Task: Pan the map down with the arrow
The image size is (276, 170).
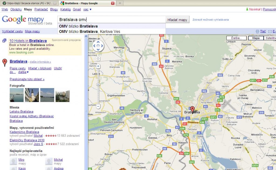Action: [x=98, y=49]
